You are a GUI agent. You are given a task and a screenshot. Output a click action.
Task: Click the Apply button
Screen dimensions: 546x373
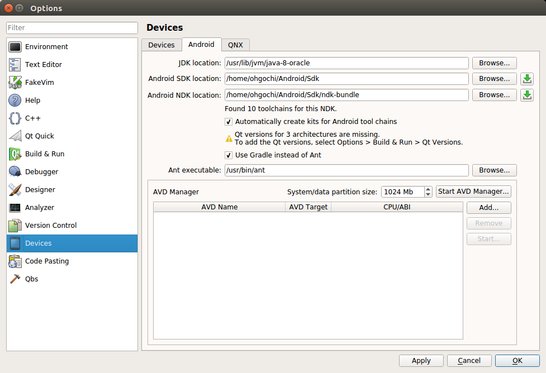[421, 361]
